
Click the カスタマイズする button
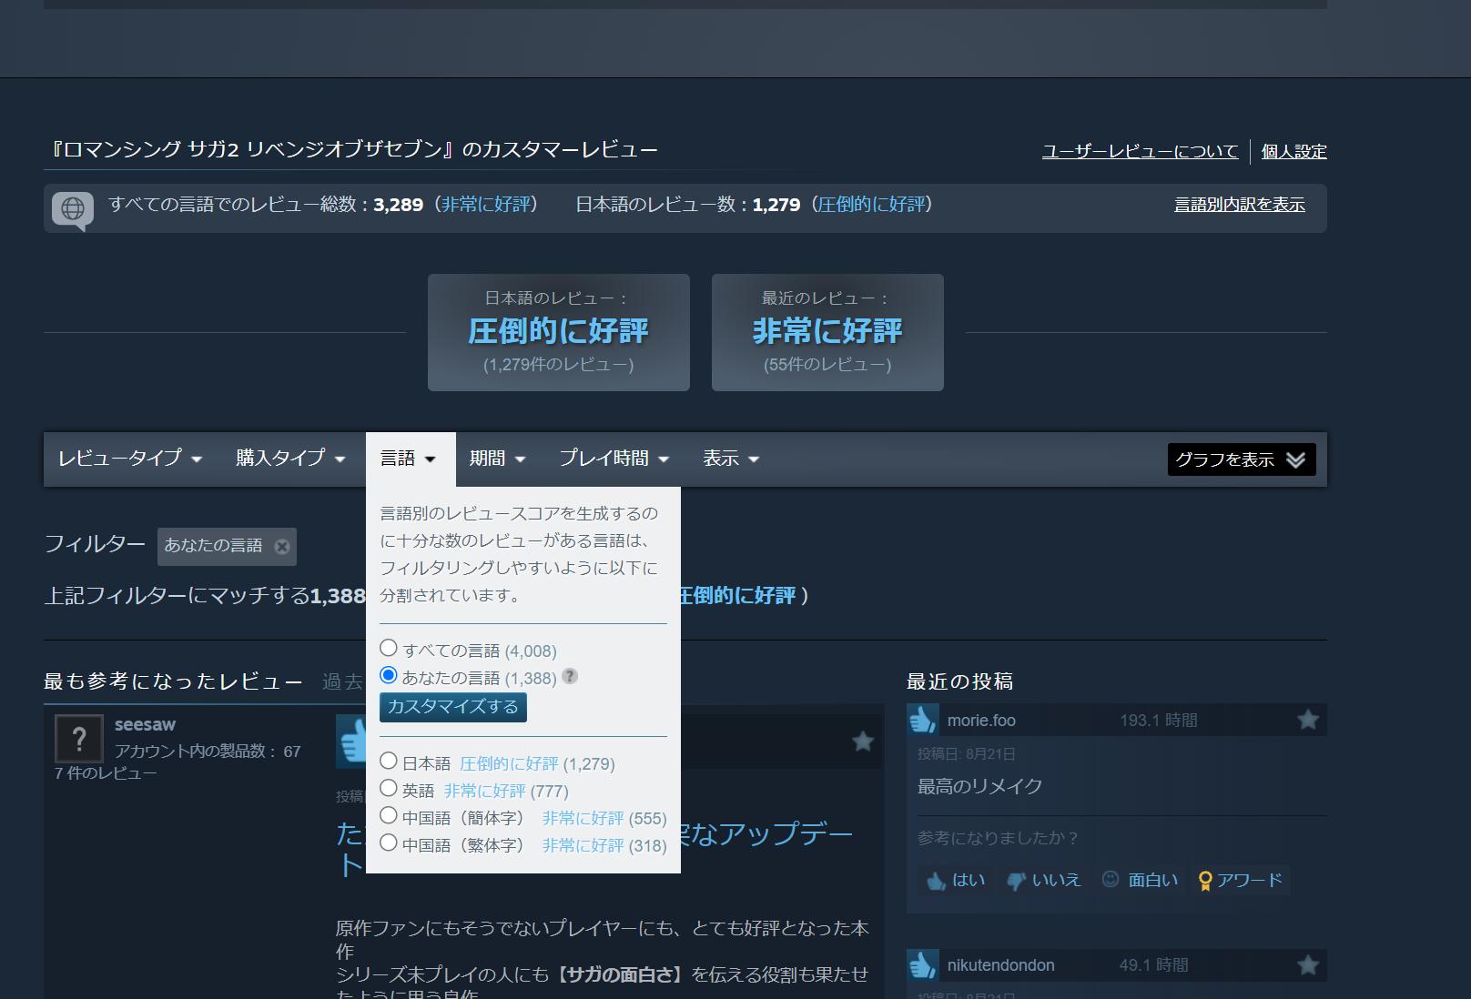click(452, 707)
